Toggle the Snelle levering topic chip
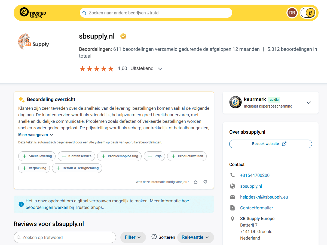 (37, 156)
